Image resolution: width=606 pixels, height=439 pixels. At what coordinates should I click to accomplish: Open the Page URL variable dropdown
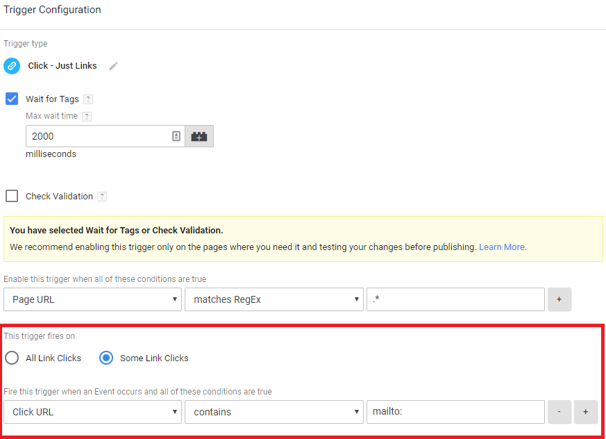click(92, 299)
